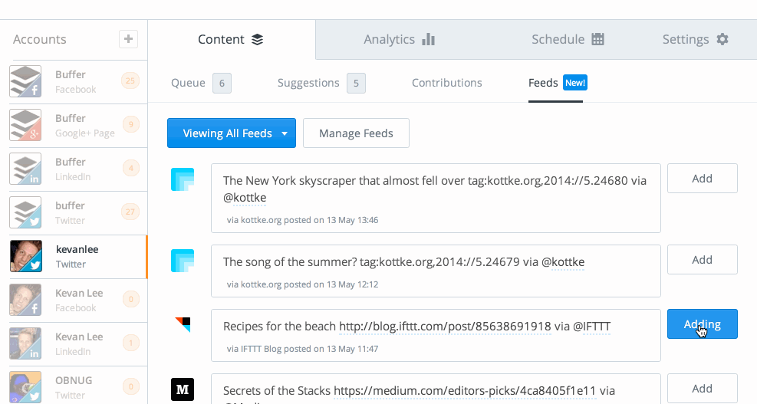Click the Medium feed icon

point(183,389)
